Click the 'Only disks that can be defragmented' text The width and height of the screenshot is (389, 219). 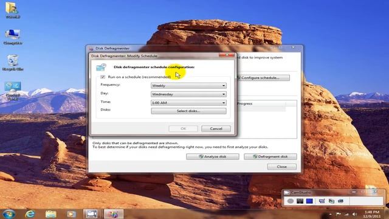[135, 143]
